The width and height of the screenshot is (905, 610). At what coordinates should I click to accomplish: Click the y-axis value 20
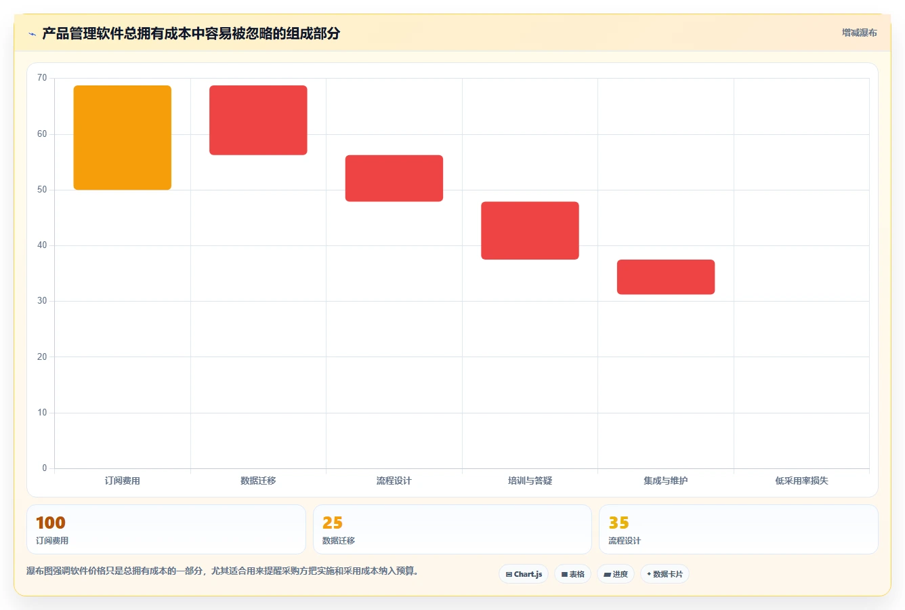[42, 357]
